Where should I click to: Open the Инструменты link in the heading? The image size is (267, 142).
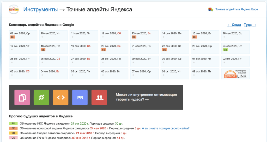click(40, 9)
